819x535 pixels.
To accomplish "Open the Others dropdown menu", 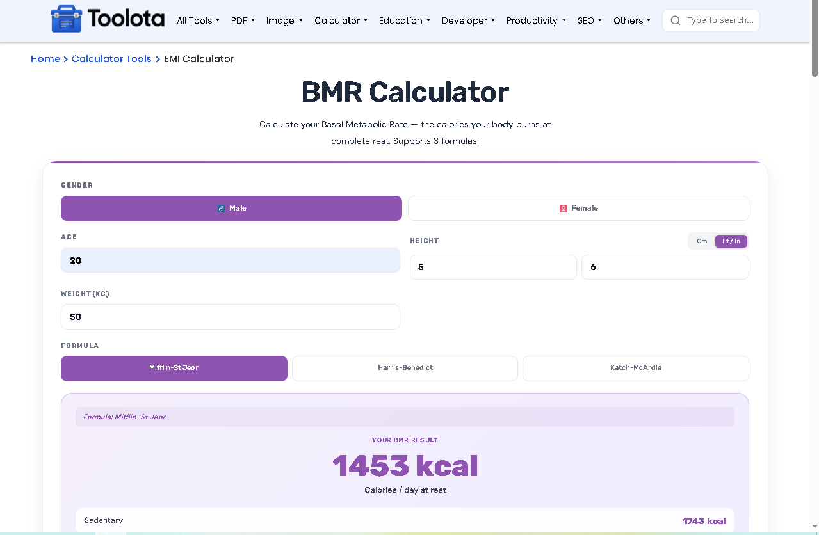I will pyautogui.click(x=631, y=20).
